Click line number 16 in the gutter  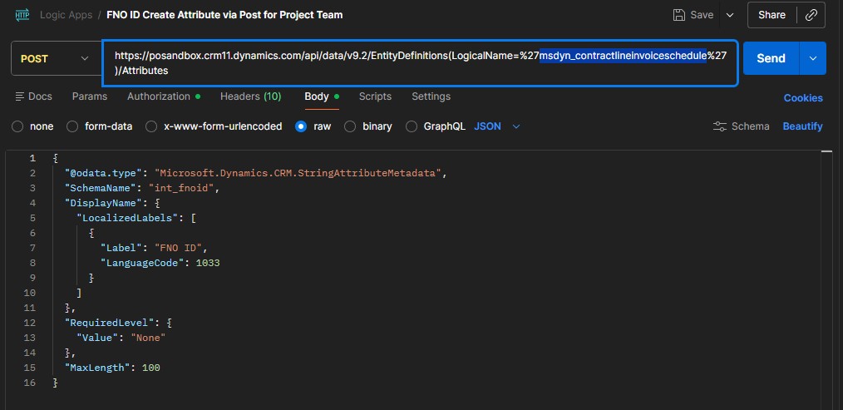click(x=30, y=383)
